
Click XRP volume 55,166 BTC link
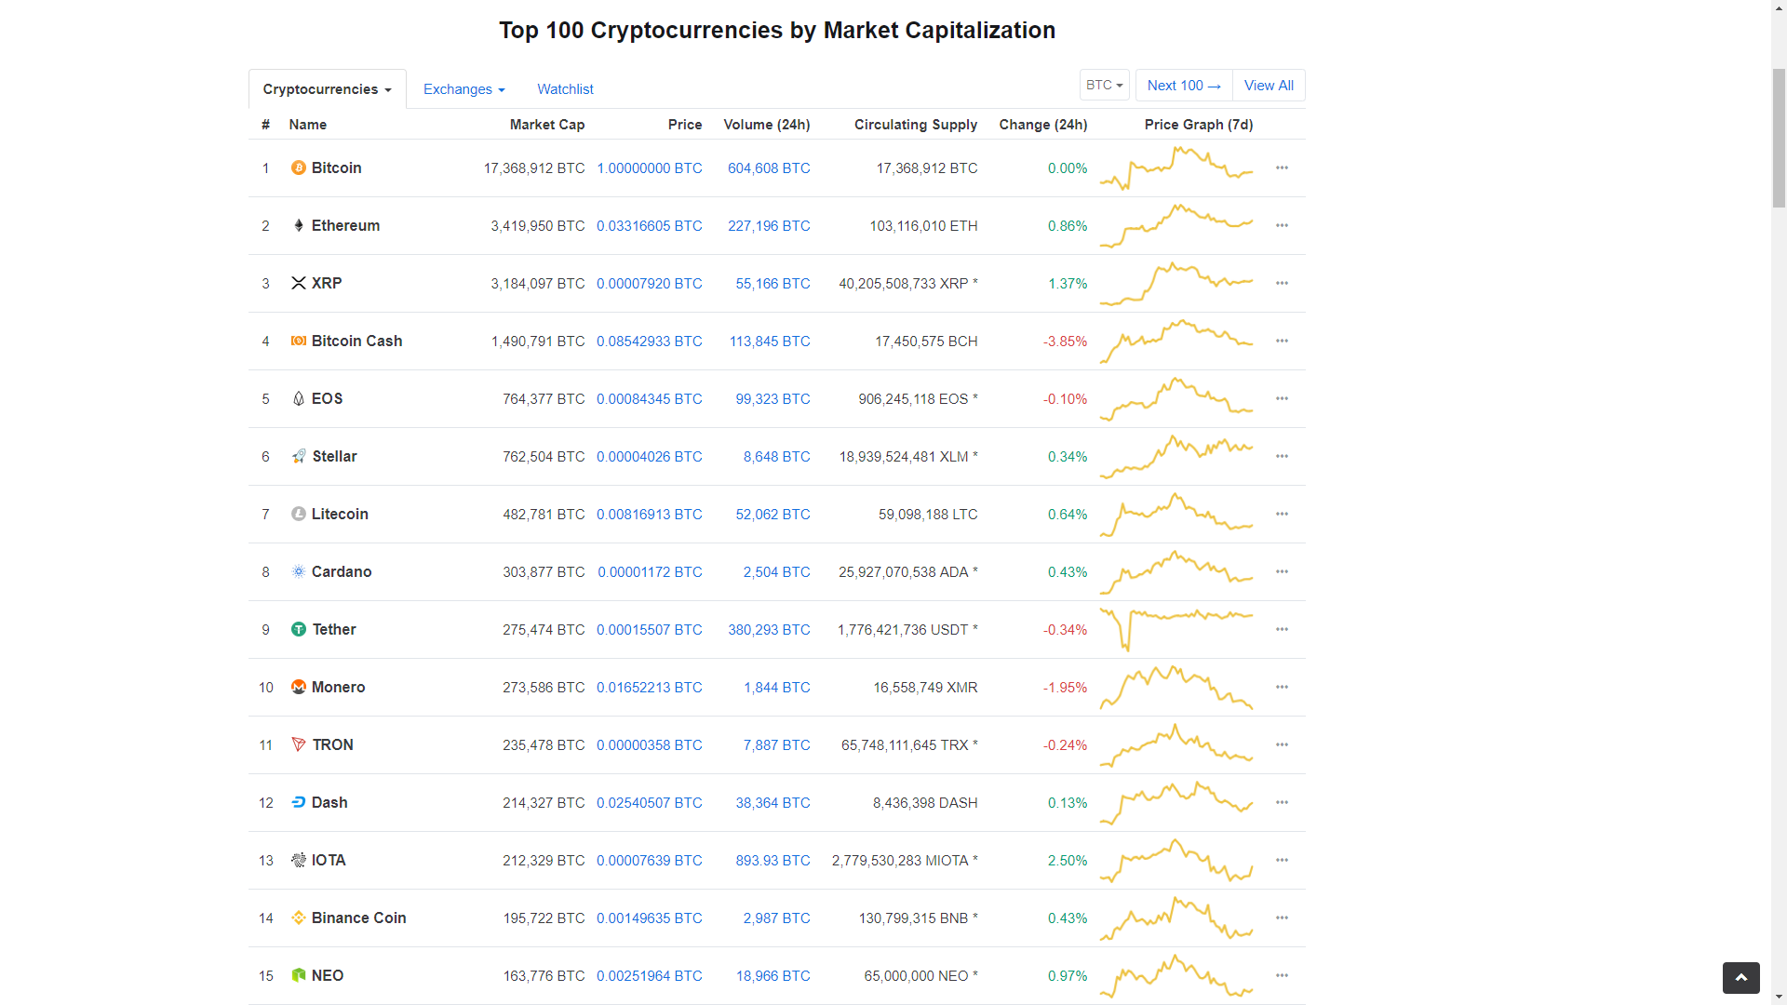pyautogui.click(x=773, y=283)
